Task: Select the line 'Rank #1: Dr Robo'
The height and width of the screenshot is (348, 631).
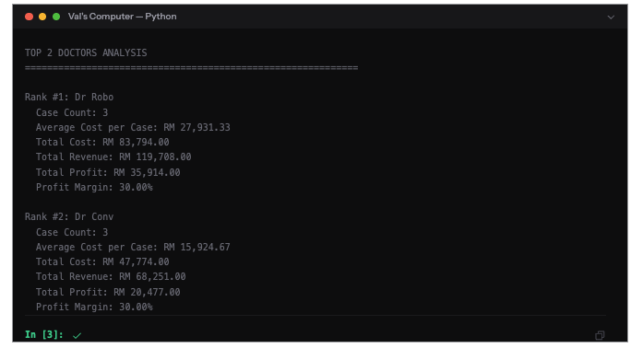Action: click(x=69, y=98)
